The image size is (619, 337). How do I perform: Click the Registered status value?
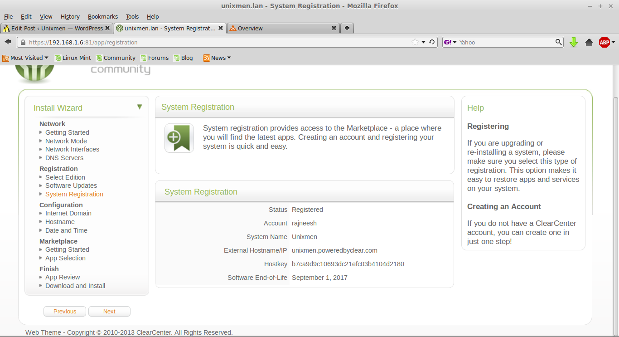[307, 210]
